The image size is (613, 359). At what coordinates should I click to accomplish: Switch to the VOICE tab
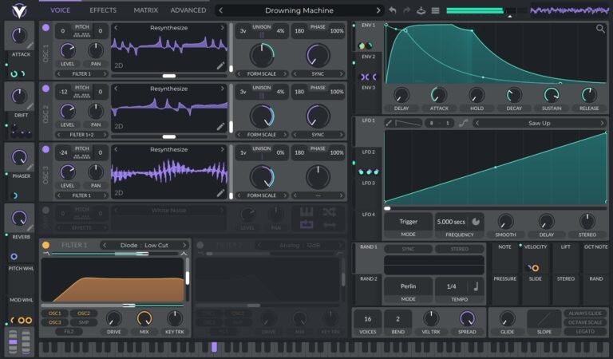(x=60, y=10)
